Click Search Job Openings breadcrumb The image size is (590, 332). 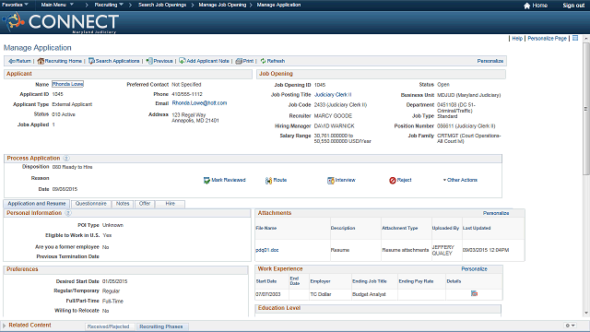pyautogui.click(x=162, y=5)
